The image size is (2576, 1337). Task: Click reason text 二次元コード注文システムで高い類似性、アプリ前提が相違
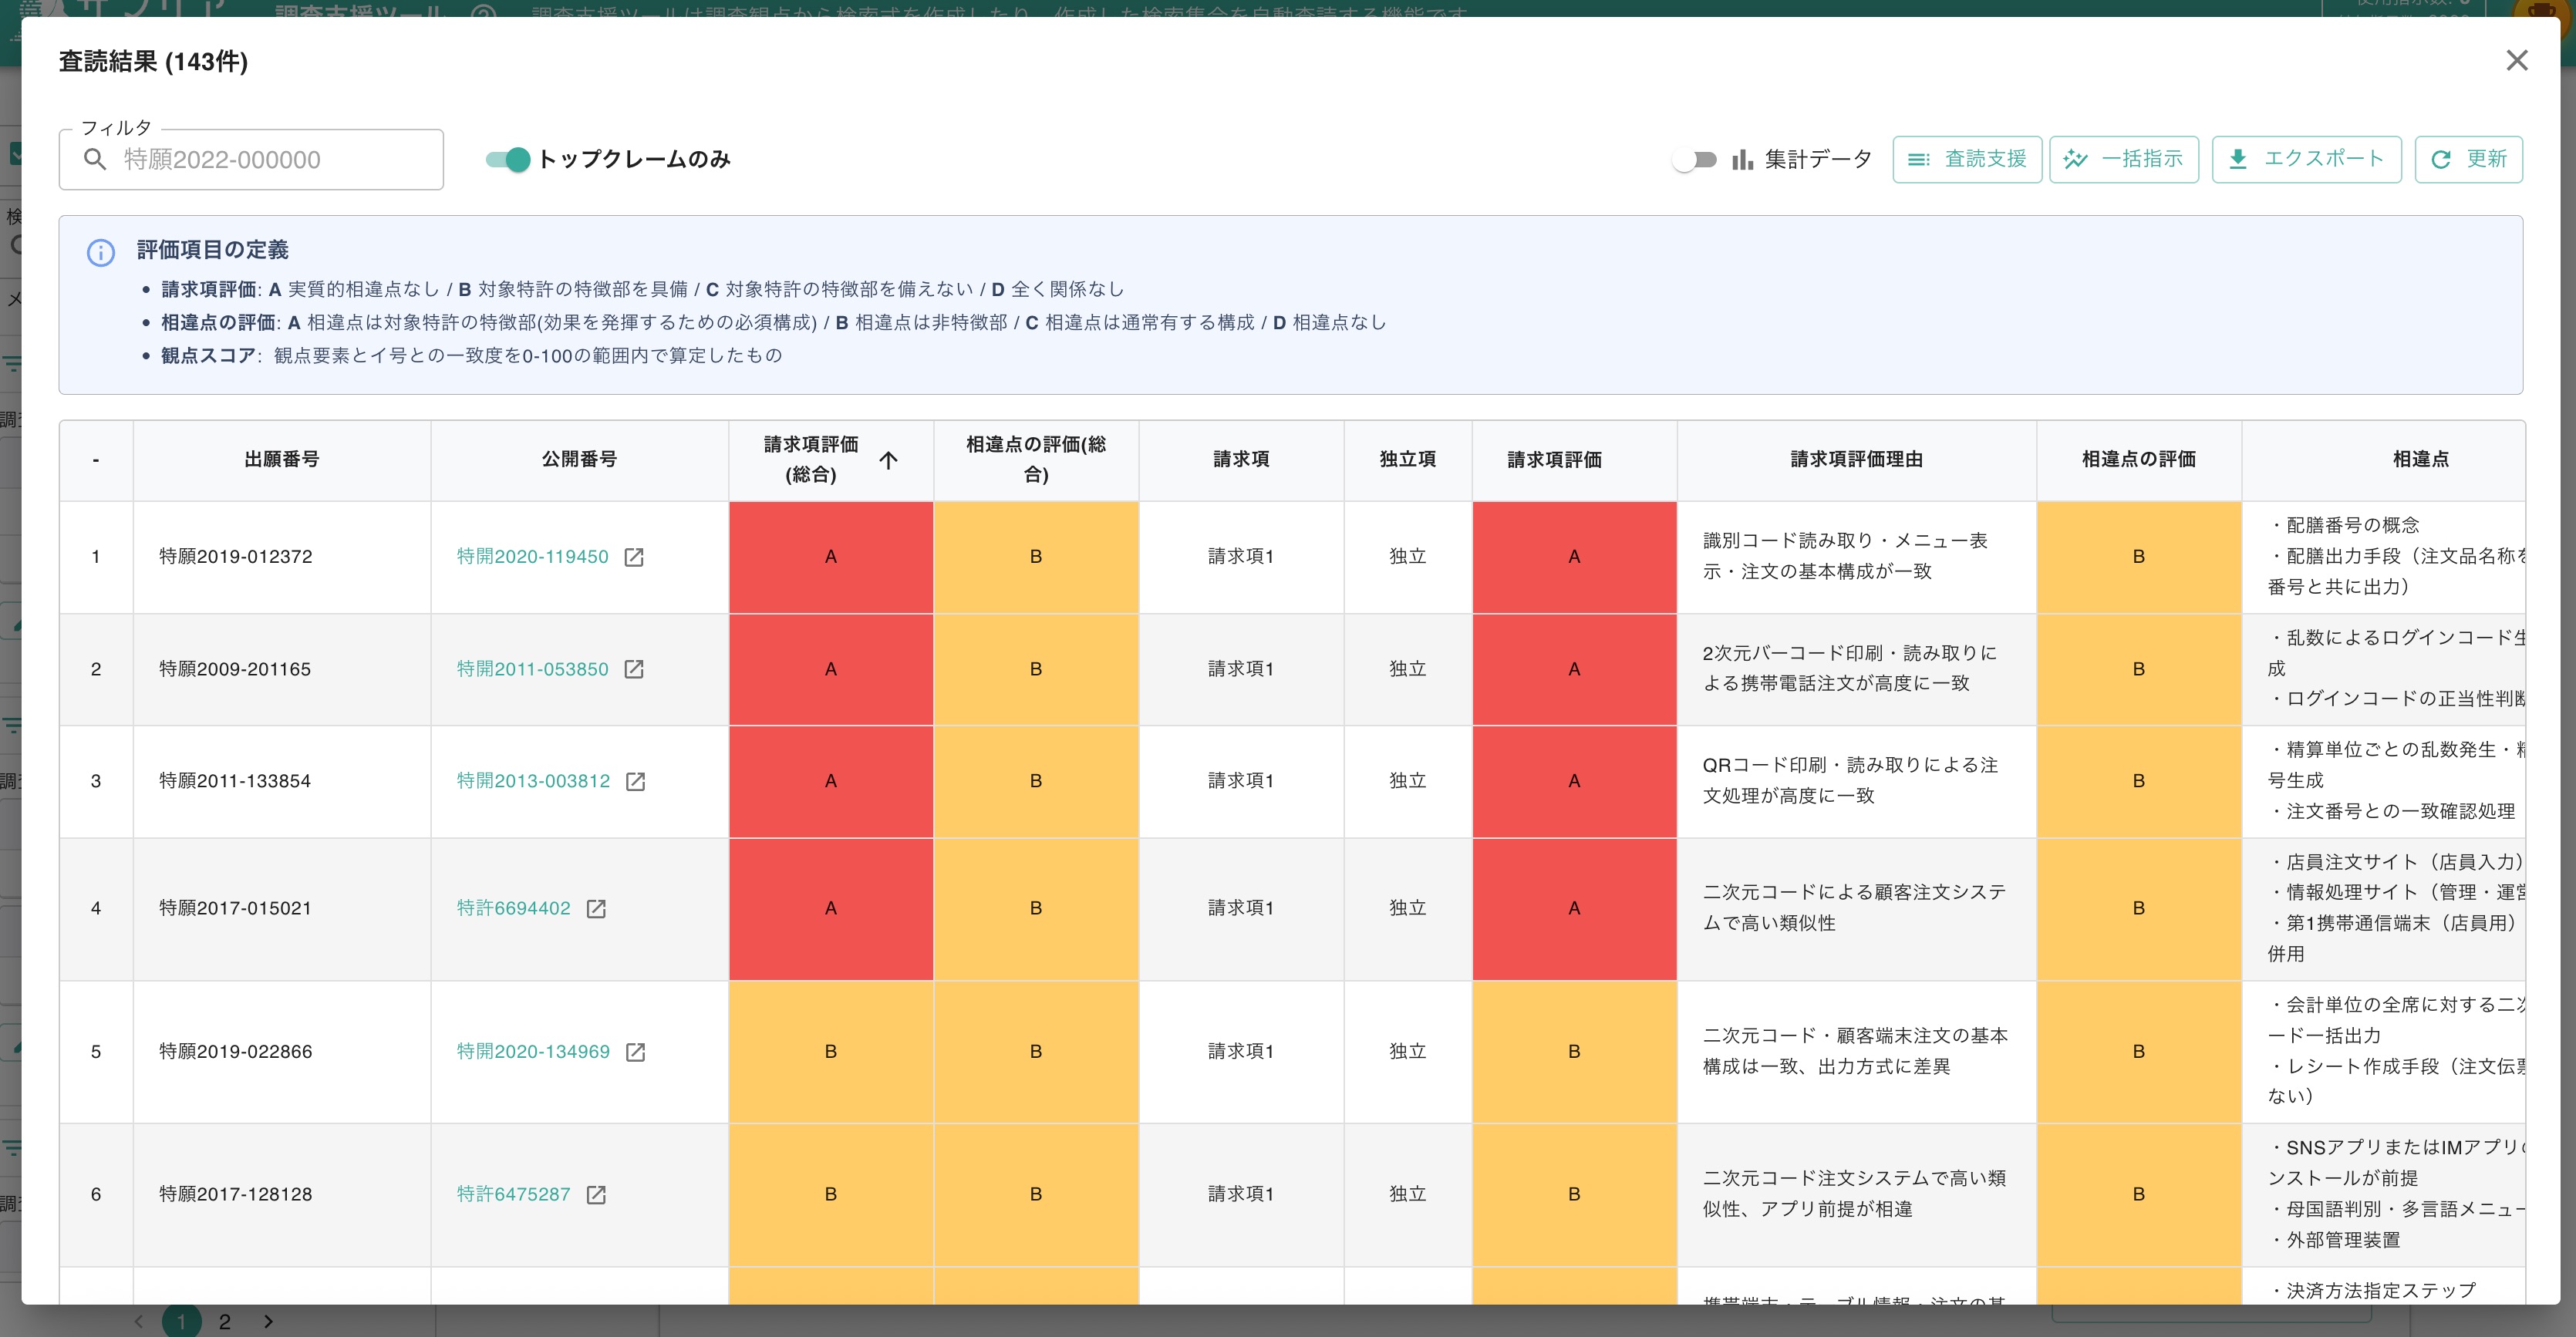tap(1854, 1193)
